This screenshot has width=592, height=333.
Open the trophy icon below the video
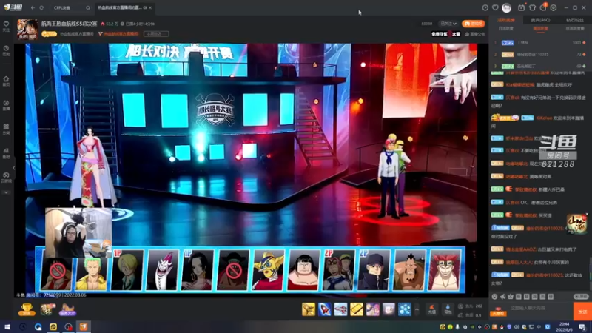pyautogui.click(x=27, y=309)
